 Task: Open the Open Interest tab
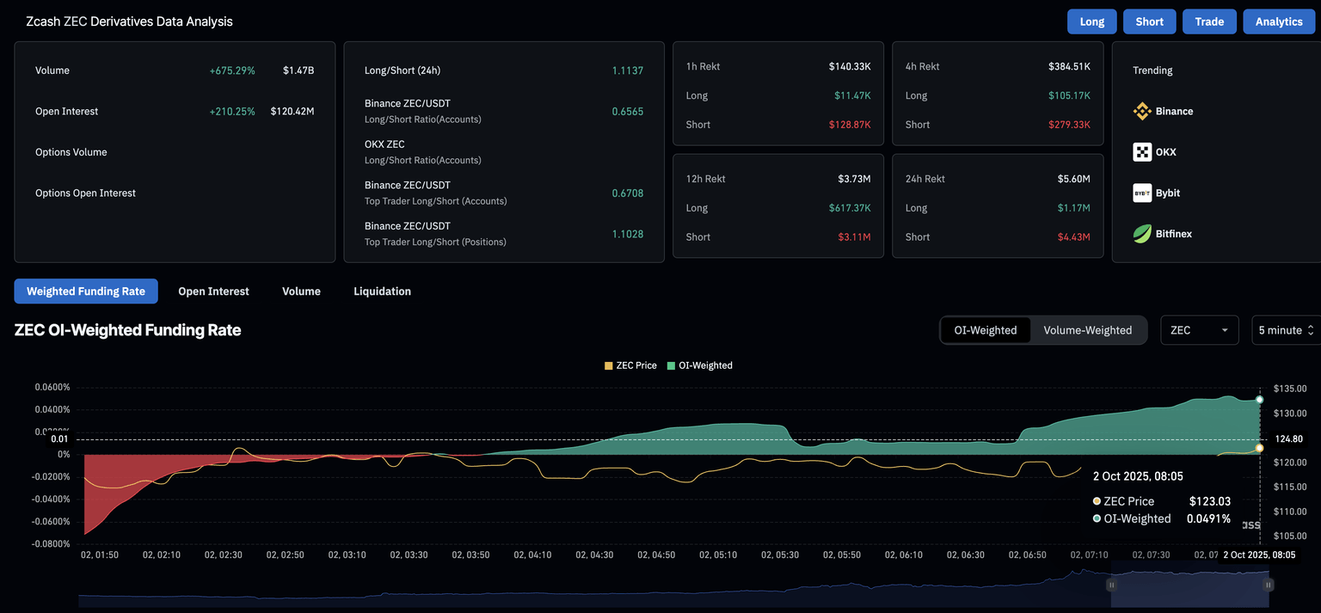[x=213, y=291]
